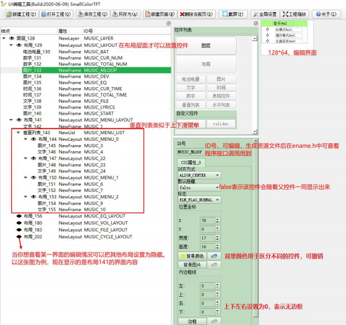Toggle eye icon for 布局_129
The image size is (346, 325).
point(19,45)
